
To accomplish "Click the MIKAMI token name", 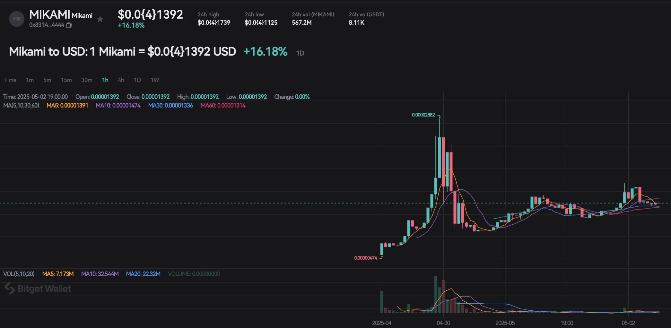I will click(50, 14).
